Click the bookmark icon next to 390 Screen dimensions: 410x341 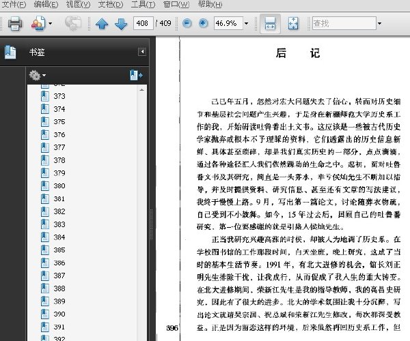tap(45, 314)
